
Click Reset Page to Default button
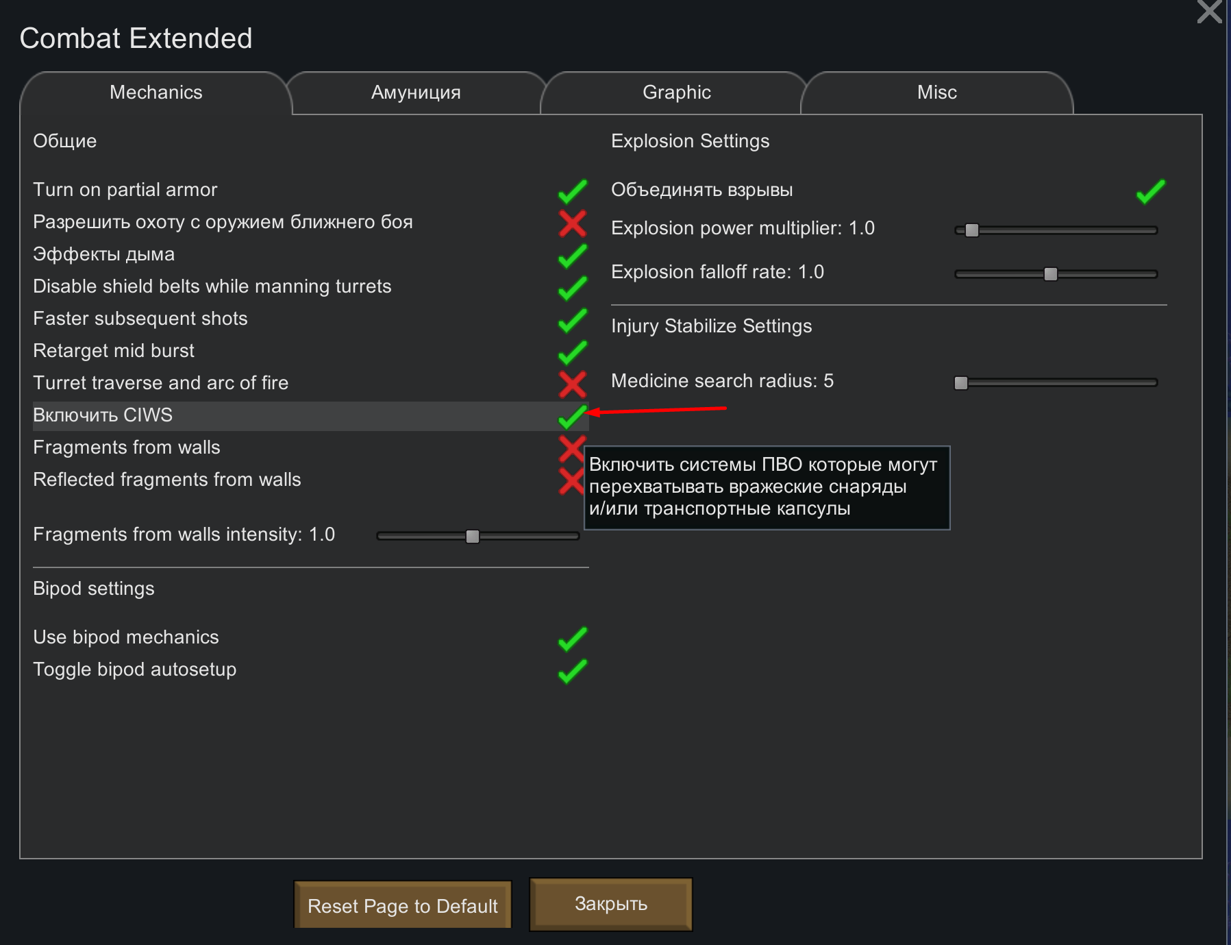pyautogui.click(x=403, y=905)
